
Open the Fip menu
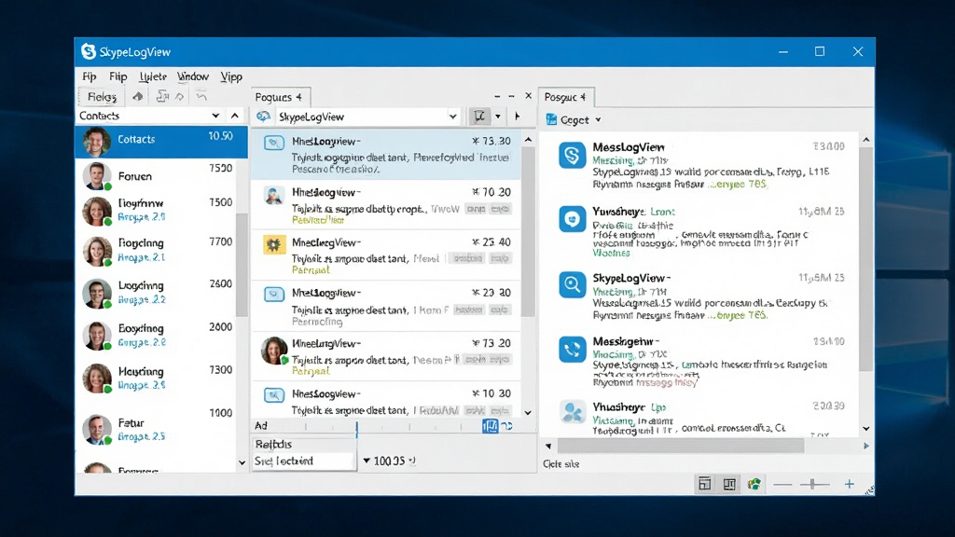(90, 76)
